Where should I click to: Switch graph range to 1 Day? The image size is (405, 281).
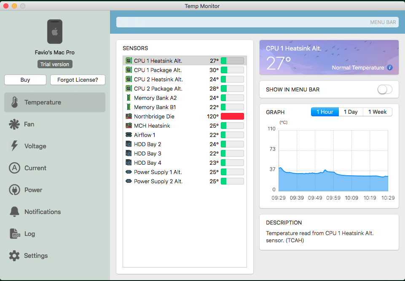351,112
